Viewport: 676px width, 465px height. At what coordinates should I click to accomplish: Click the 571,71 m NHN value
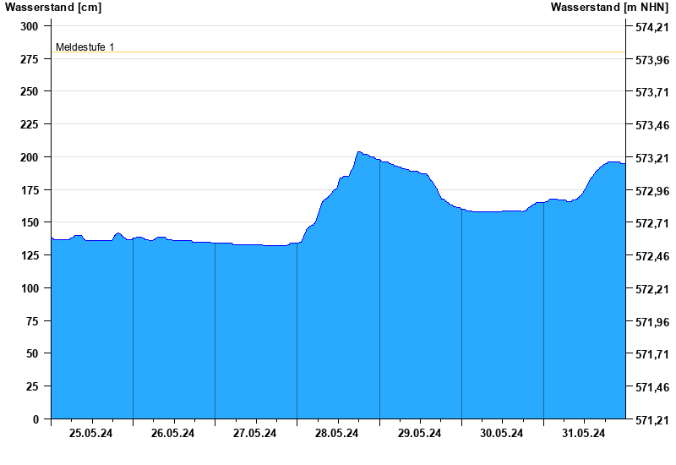click(652, 354)
